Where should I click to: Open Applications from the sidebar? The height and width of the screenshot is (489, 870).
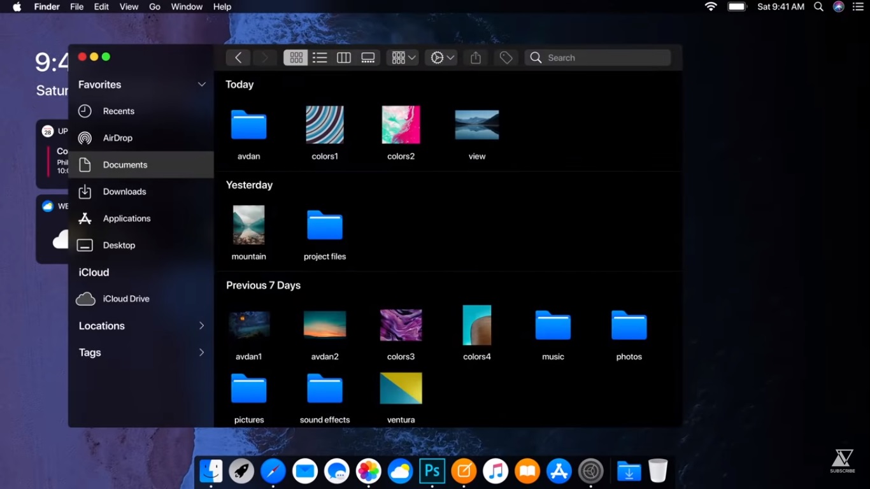[126, 218]
